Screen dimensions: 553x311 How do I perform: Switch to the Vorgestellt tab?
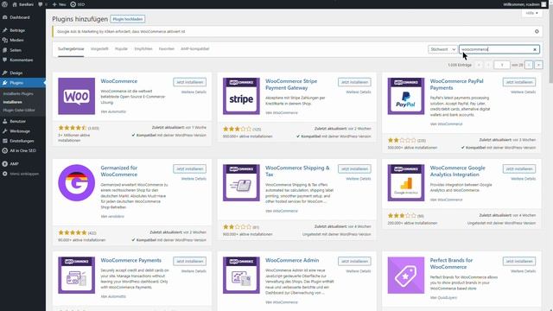99,49
